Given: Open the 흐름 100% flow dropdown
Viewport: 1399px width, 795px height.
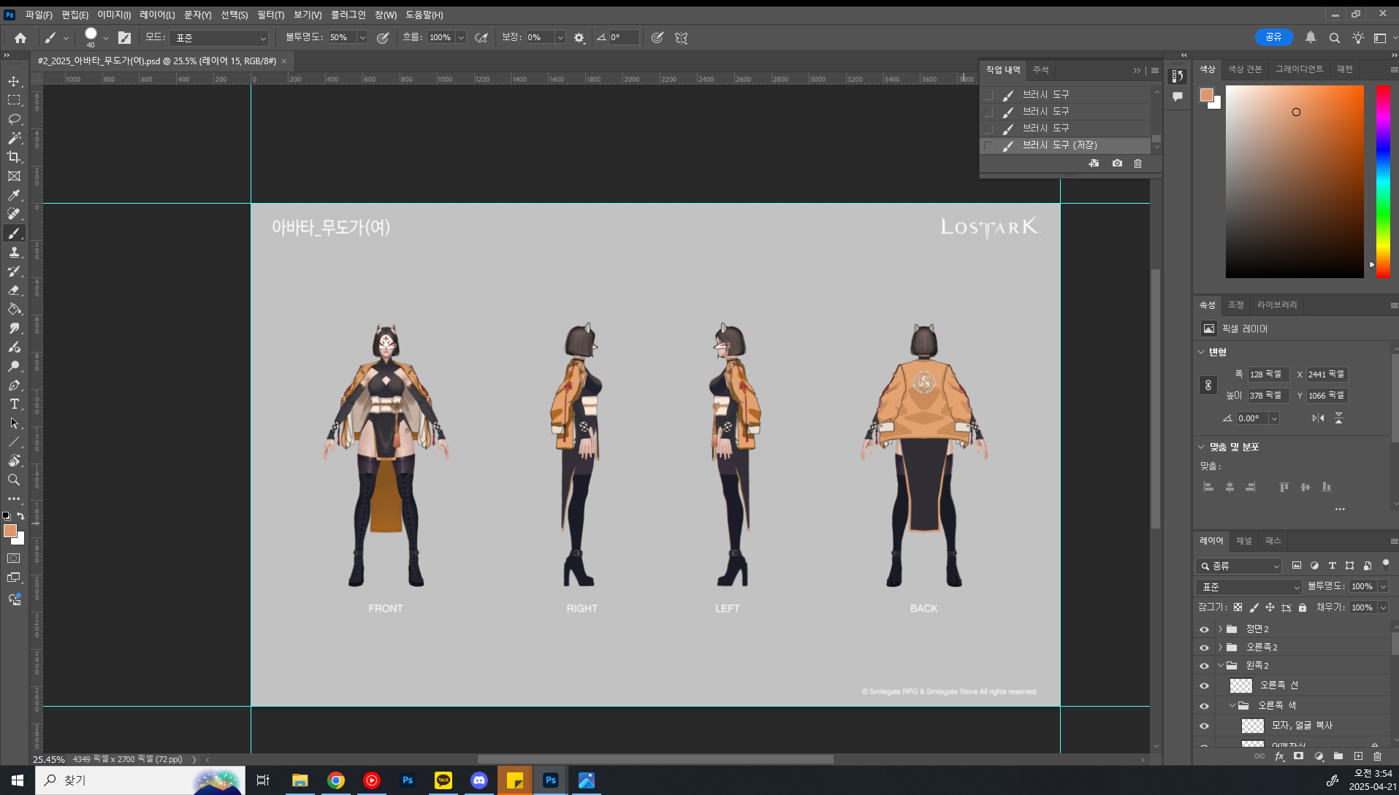Looking at the screenshot, I should [461, 38].
